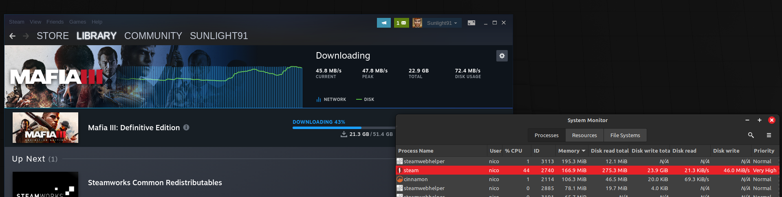Open the SUNLIGHT91 profile section
This screenshot has width=782, height=197.
[x=219, y=36]
